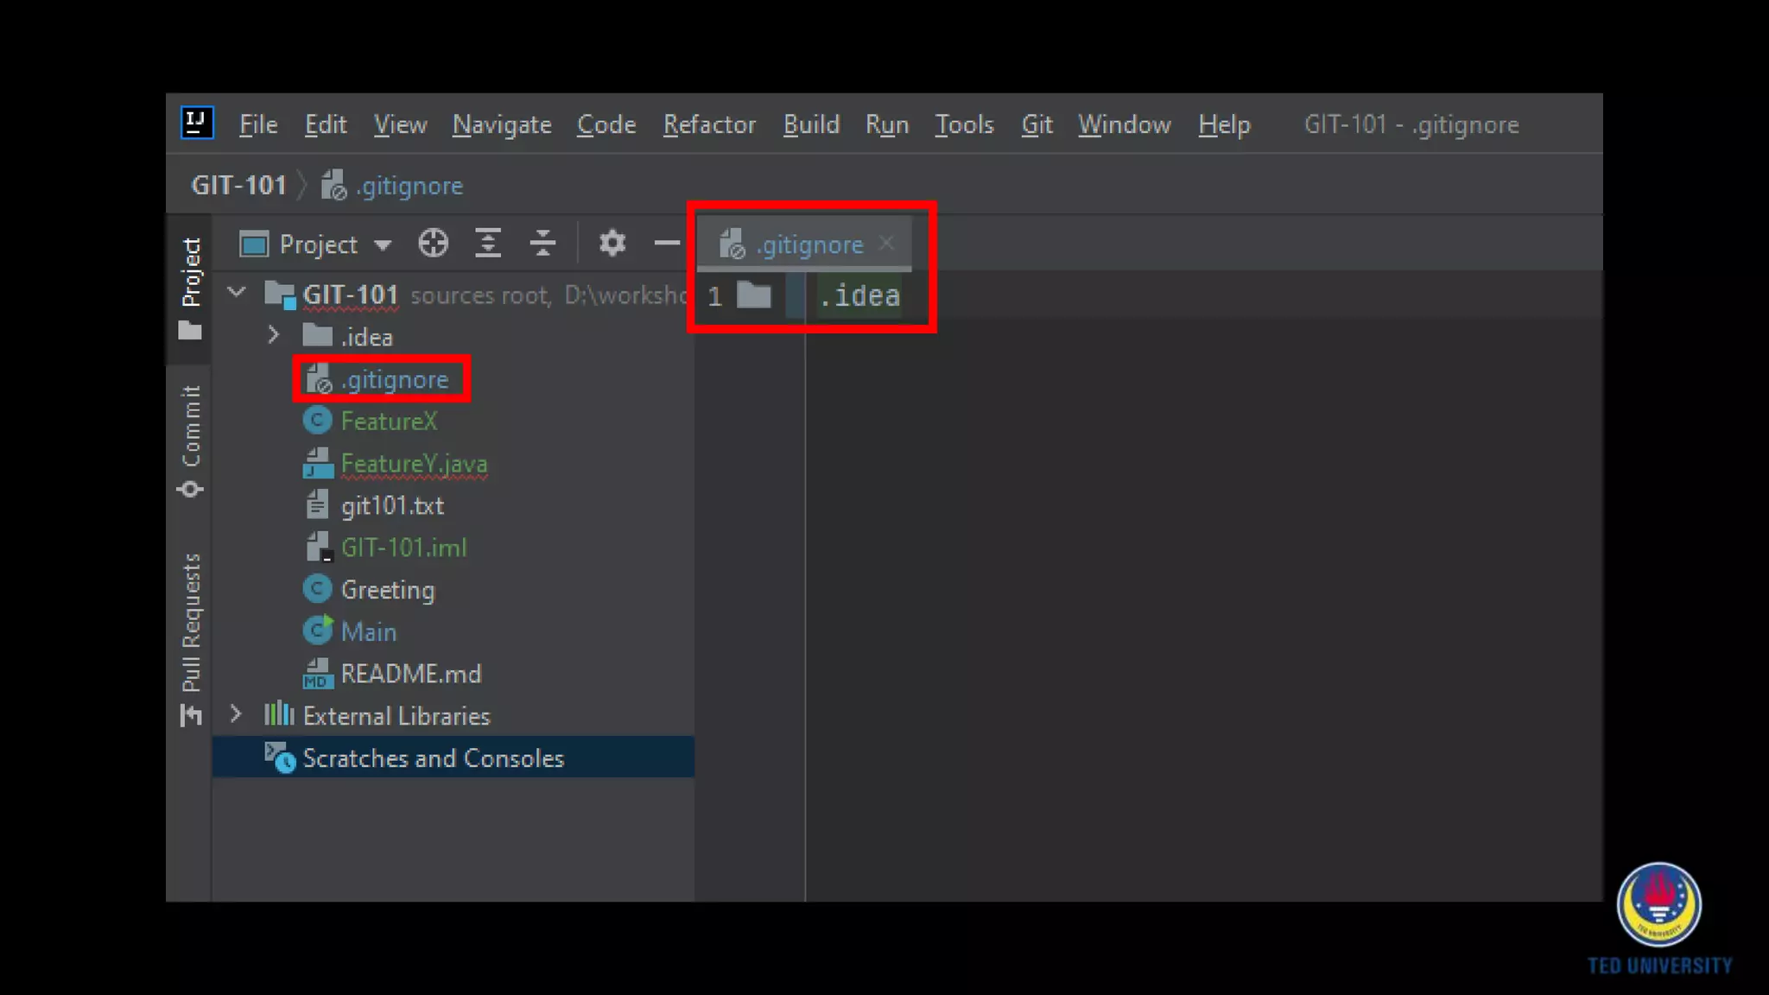This screenshot has width=1769, height=995.
Task: Toggle the Pull Requests tool window
Action: click(x=191, y=639)
